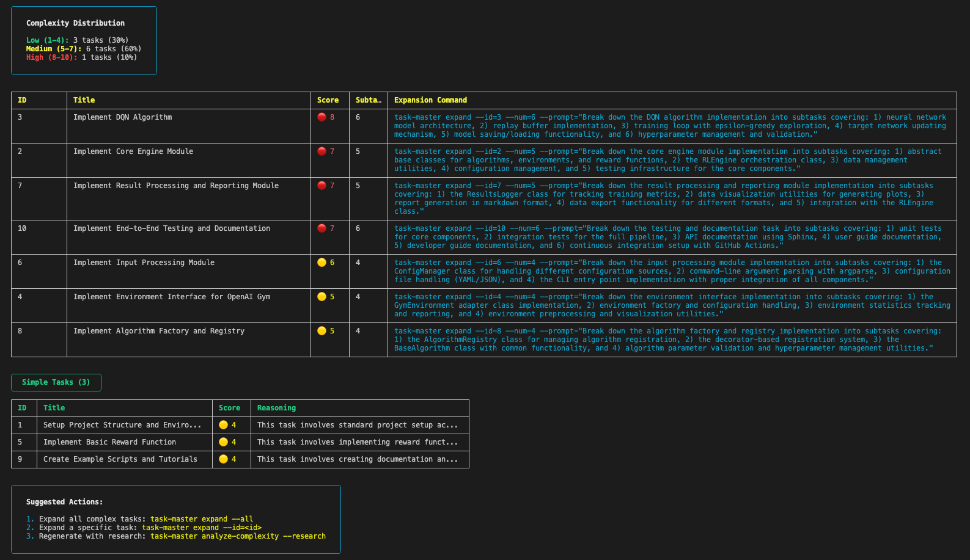Image resolution: width=970 pixels, height=560 pixels.
Task: Click the yellow score dot for Create Example Scripts
Action: coord(223,459)
